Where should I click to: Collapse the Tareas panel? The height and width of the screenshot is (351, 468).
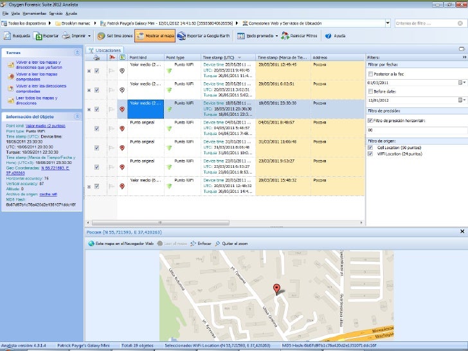pyautogui.click(x=77, y=52)
